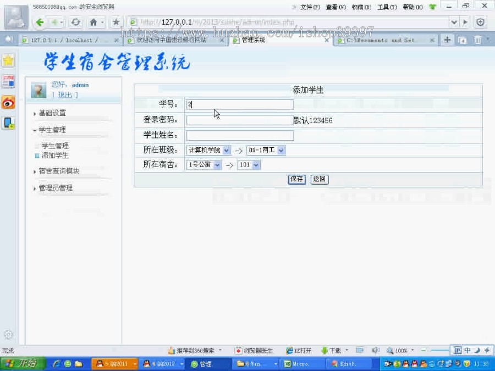Screen dimensions: 495x371
Task: Open a new tab with the plus icon
Action: pos(447,40)
